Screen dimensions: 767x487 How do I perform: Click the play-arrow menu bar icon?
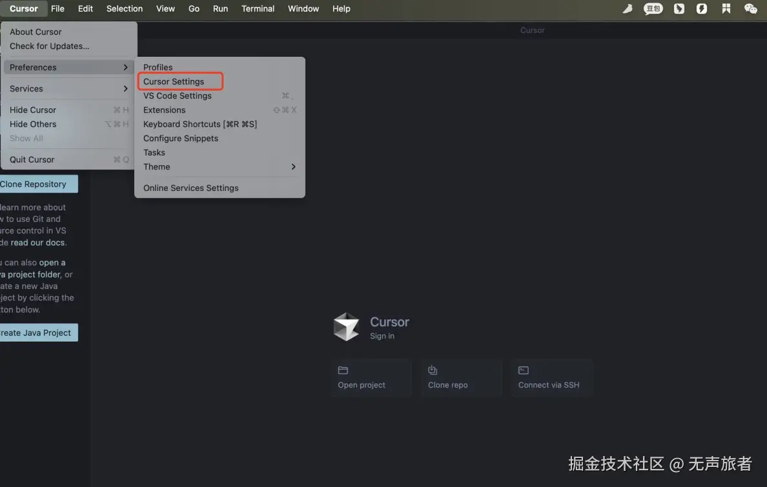tap(679, 8)
